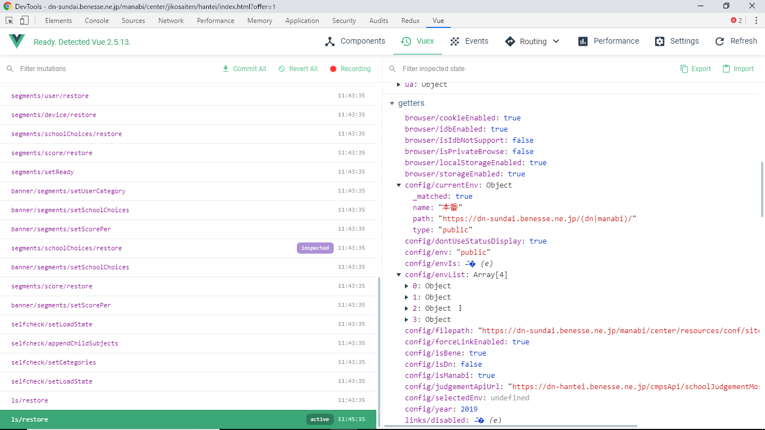
Task: Click Commit All mutations
Action: click(x=244, y=69)
